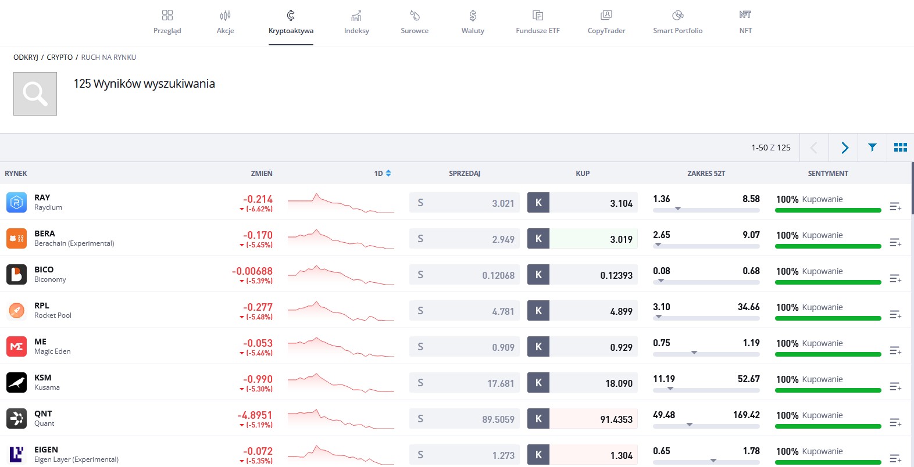914x467 pixels.
Task: Open the KSM Kusama bird icon
Action: (x=16, y=382)
